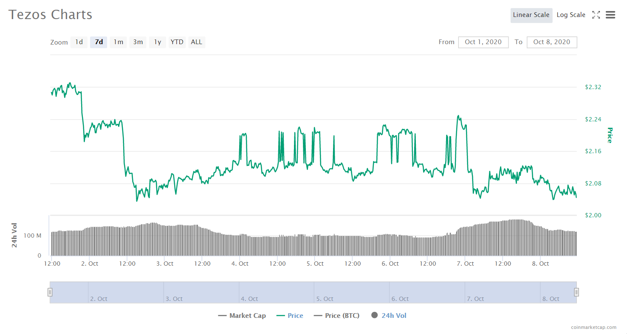This screenshot has height=334, width=627.
Task: Grab the left navigator range handle
Action: point(50,292)
